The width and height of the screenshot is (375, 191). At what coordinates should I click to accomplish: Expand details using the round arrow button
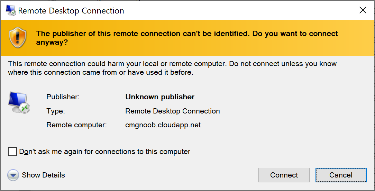13,175
